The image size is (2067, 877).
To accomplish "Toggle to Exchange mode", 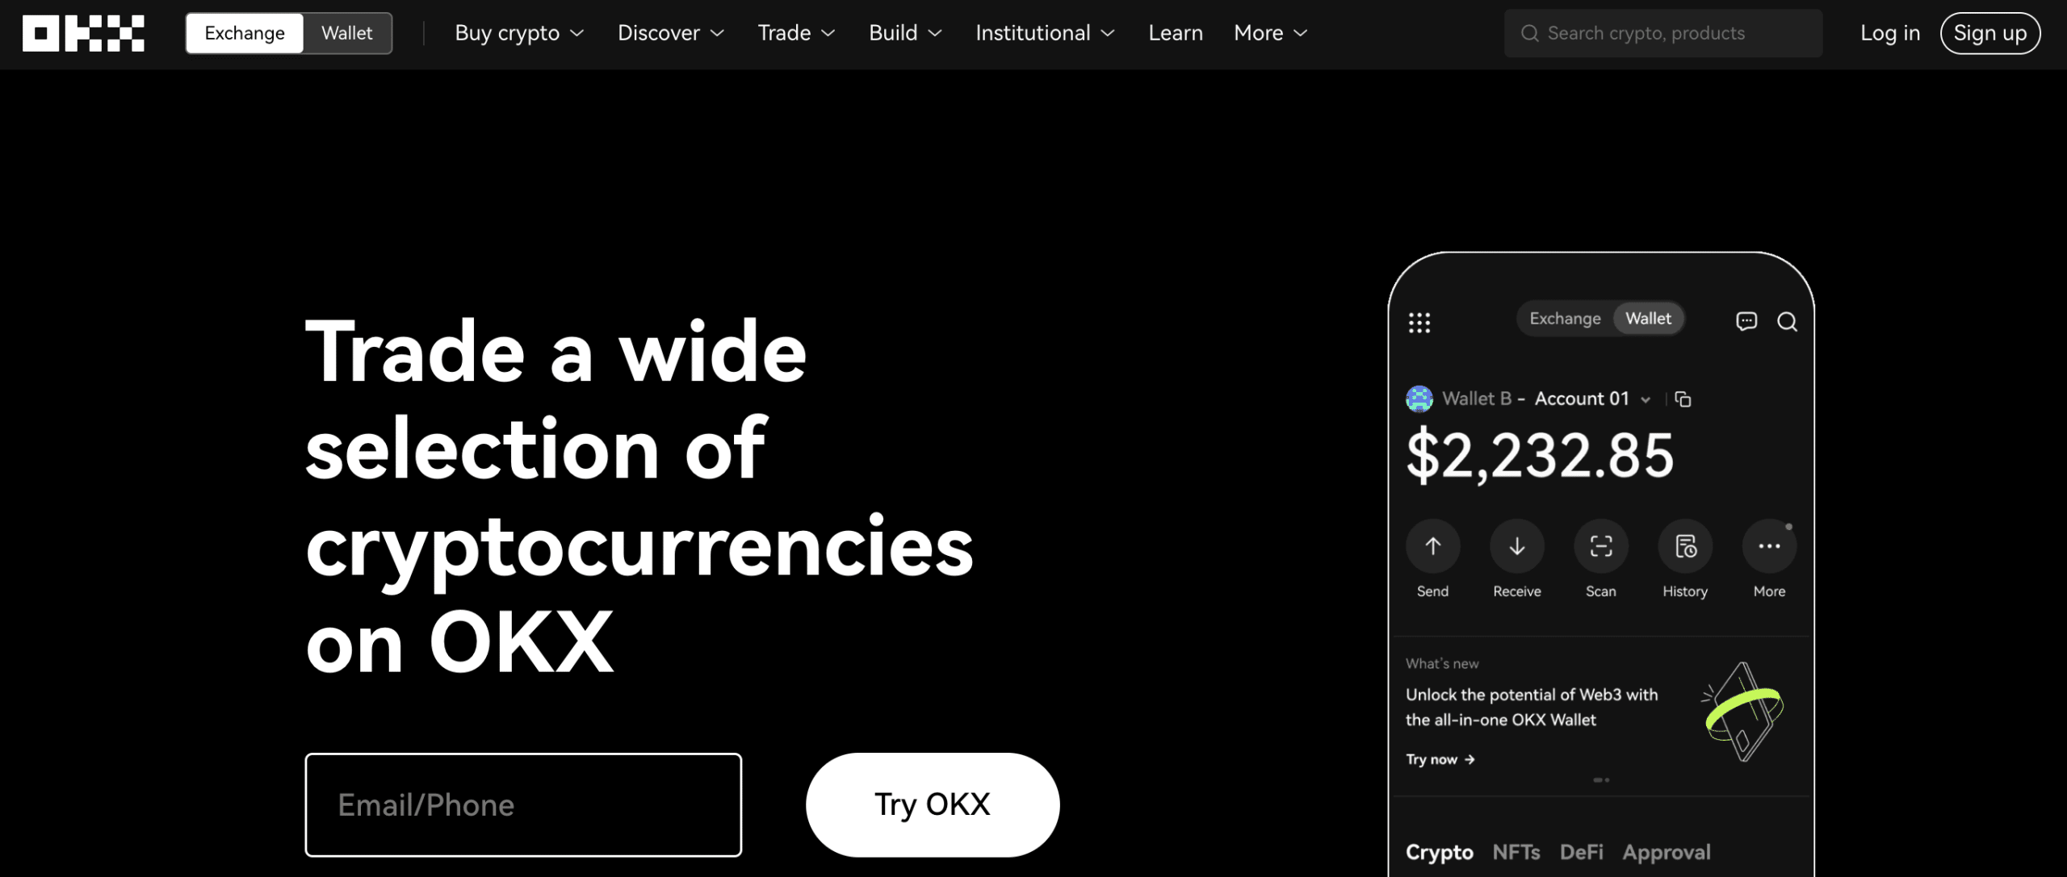I will click(244, 31).
